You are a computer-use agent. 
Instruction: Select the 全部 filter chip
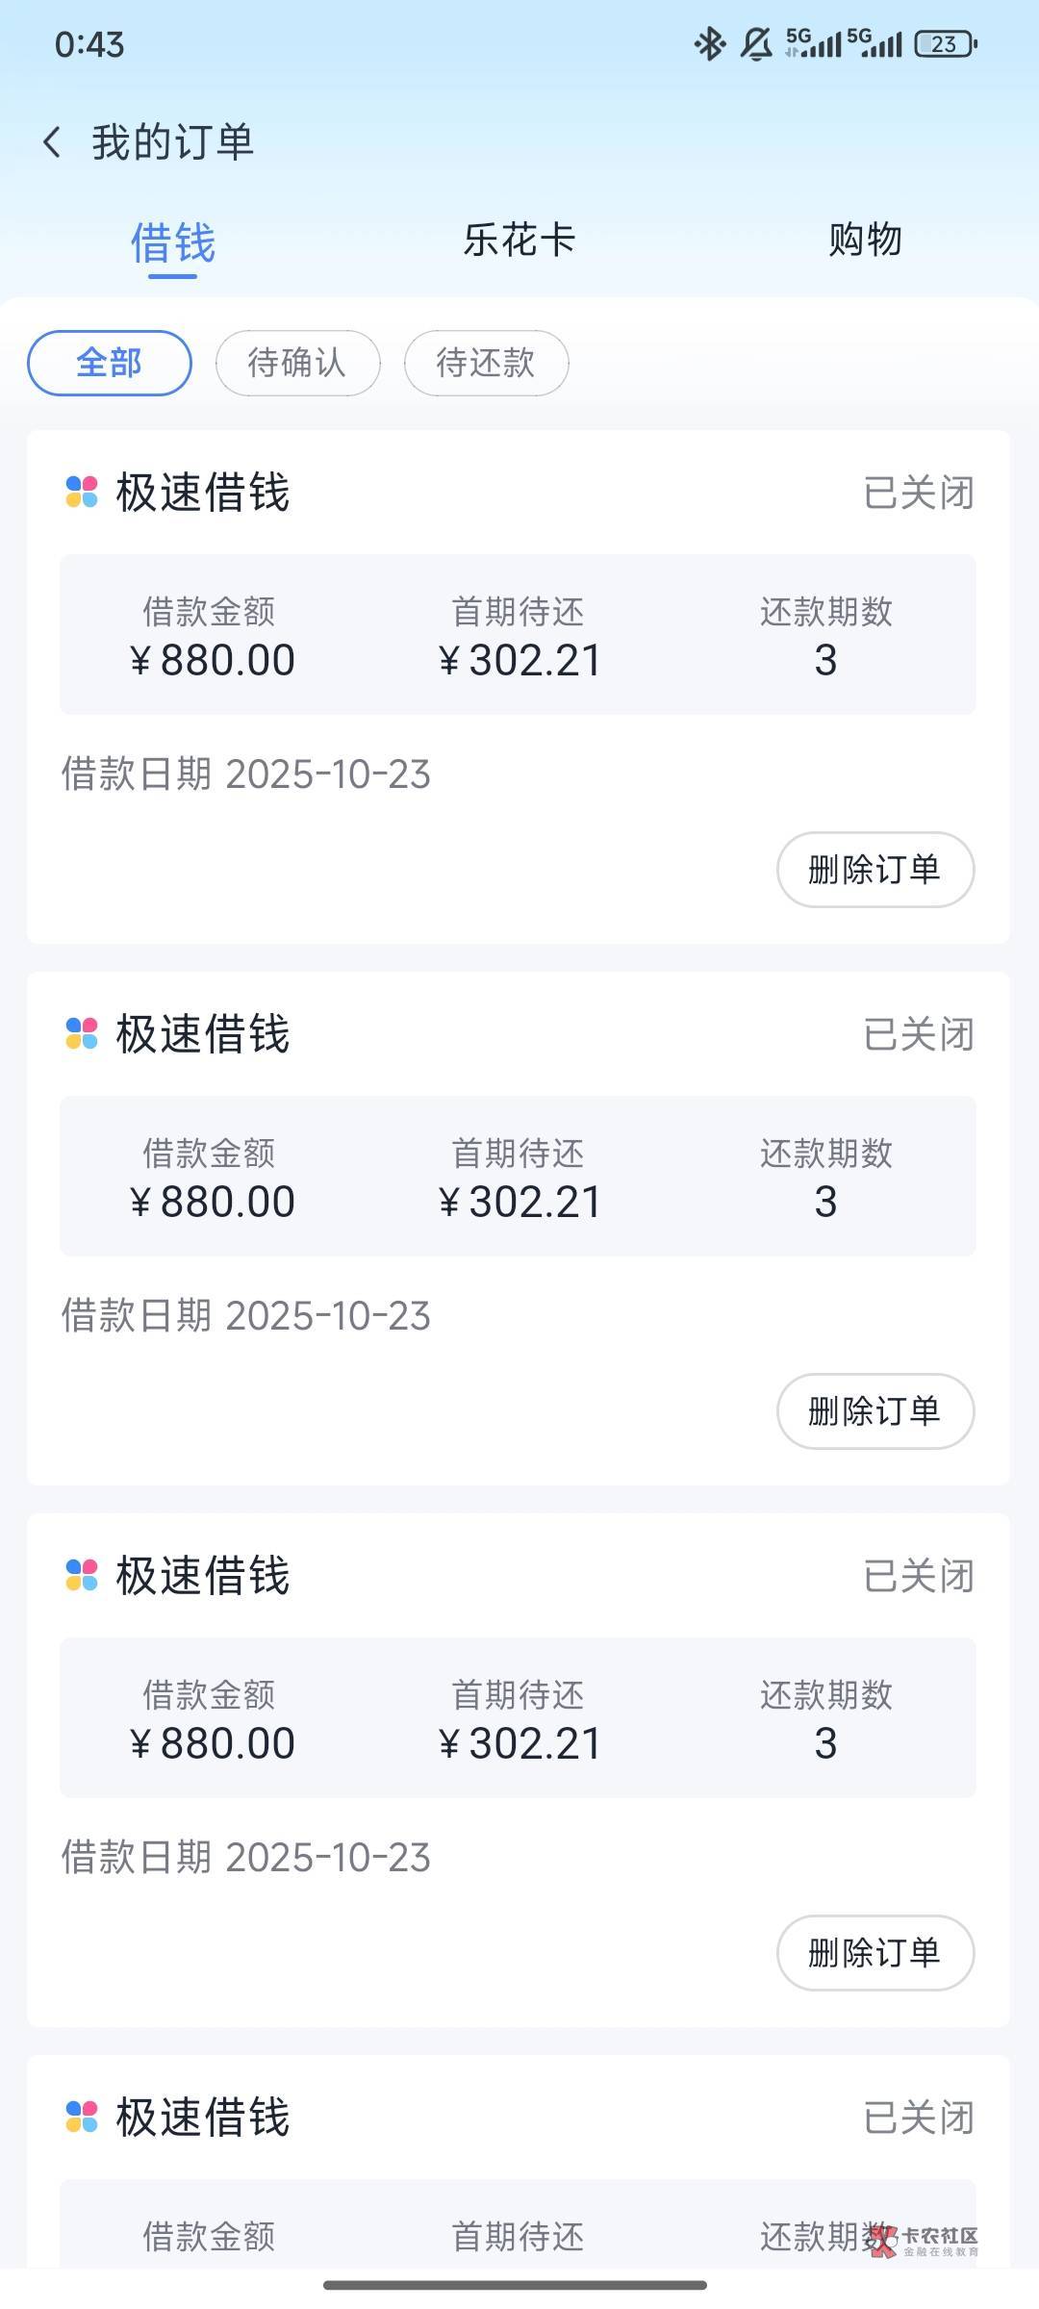tap(110, 363)
